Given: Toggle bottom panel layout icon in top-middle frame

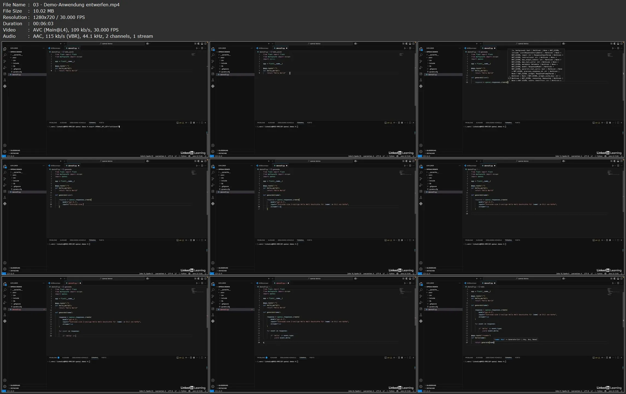Looking at the screenshot, I should 410,44.
